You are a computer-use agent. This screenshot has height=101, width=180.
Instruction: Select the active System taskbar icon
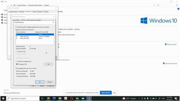89,98
